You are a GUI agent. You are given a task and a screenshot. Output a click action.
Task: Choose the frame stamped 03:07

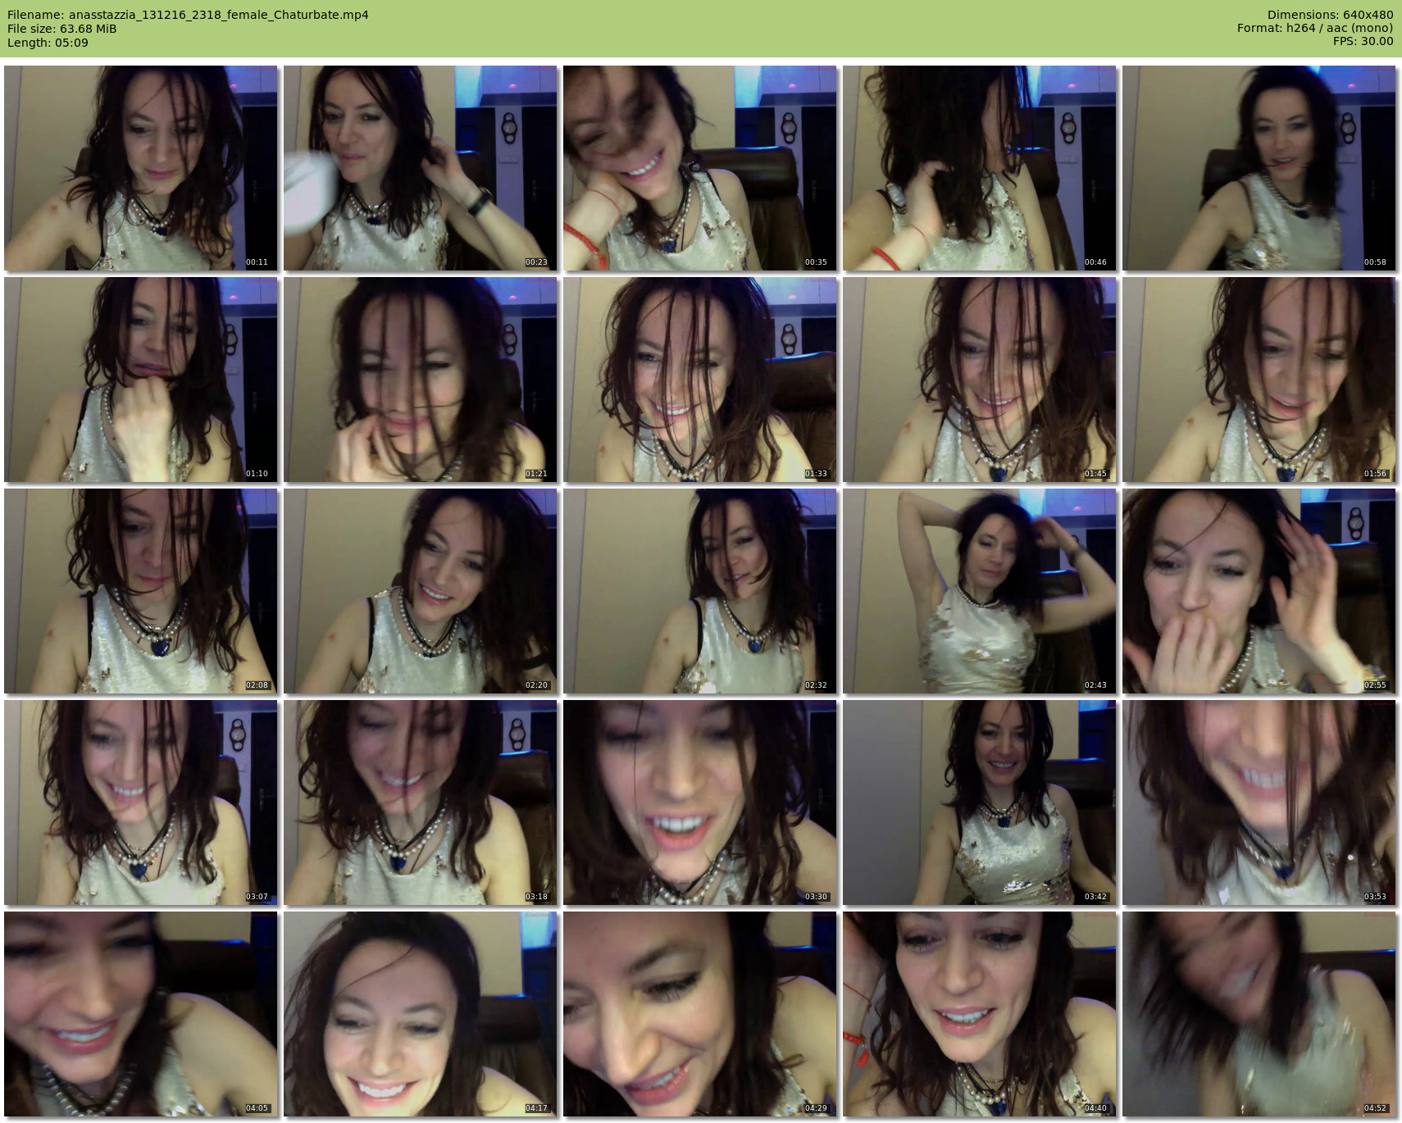click(141, 802)
